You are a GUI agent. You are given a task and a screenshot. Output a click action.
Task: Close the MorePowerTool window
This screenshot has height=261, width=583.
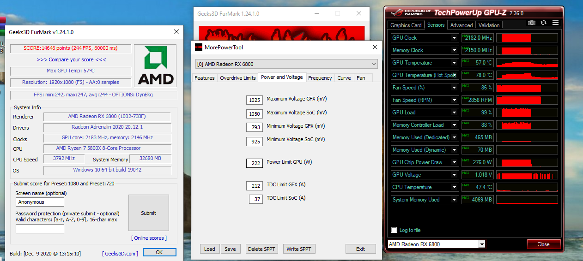(375, 47)
